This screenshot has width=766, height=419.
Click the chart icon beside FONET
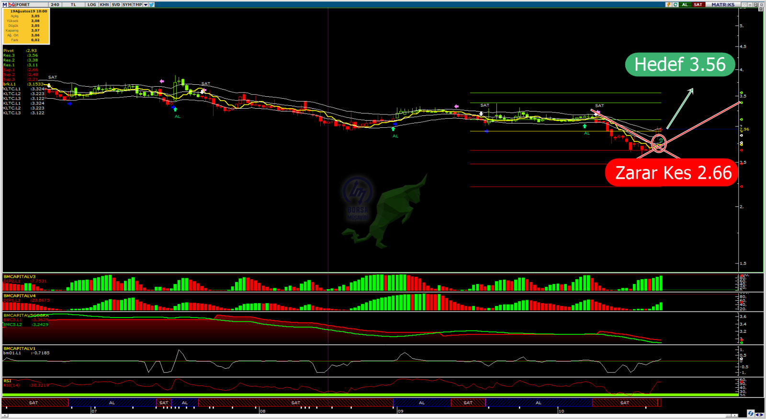pyautogui.click(x=12, y=5)
